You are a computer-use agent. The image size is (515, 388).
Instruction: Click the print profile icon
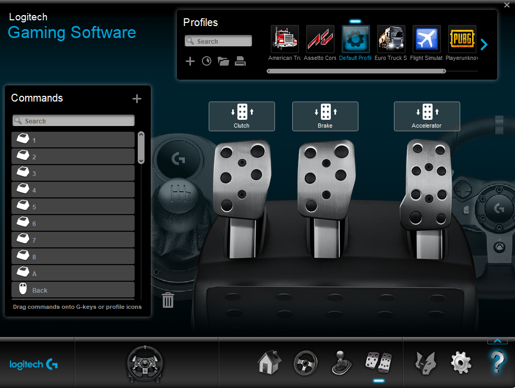(x=240, y=61)
